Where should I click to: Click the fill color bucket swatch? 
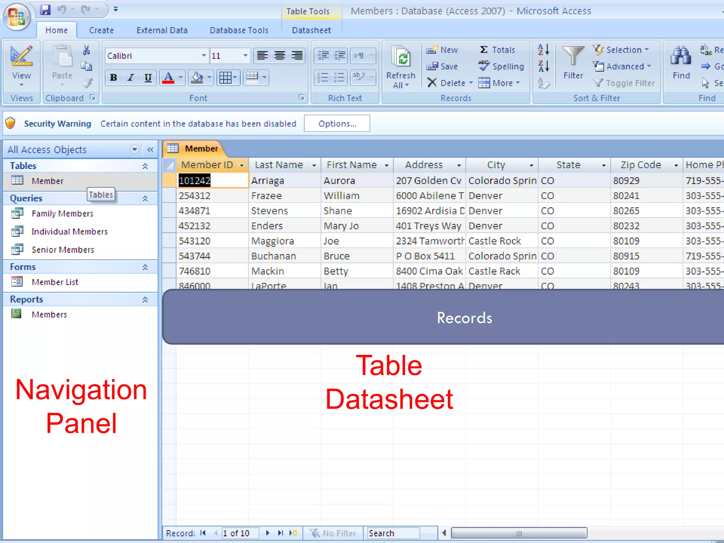coord(197,77)
